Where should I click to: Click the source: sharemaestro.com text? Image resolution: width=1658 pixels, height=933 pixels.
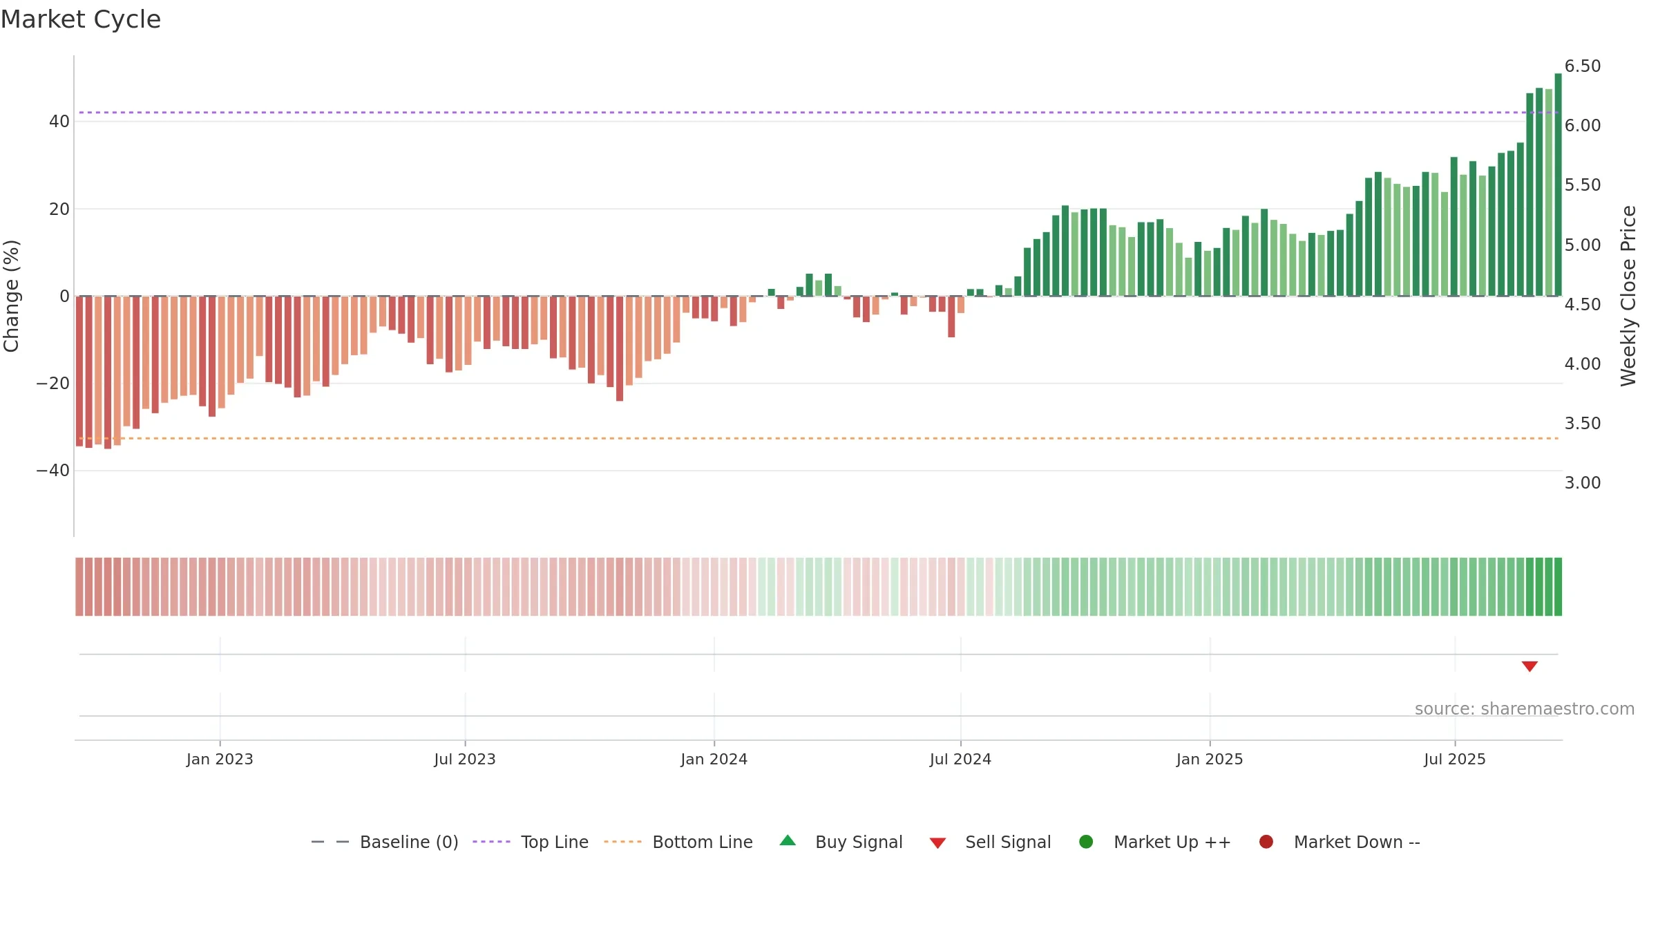(x=1525, y=709)
